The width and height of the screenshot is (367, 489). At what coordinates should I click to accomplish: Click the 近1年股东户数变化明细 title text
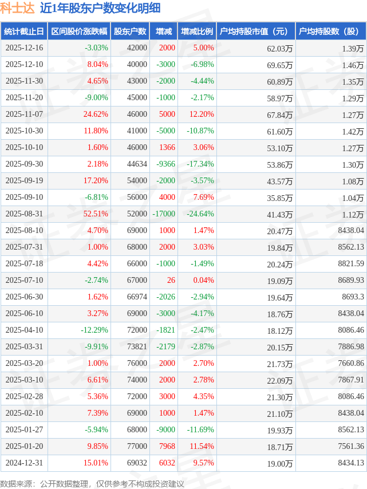point(100,8)
